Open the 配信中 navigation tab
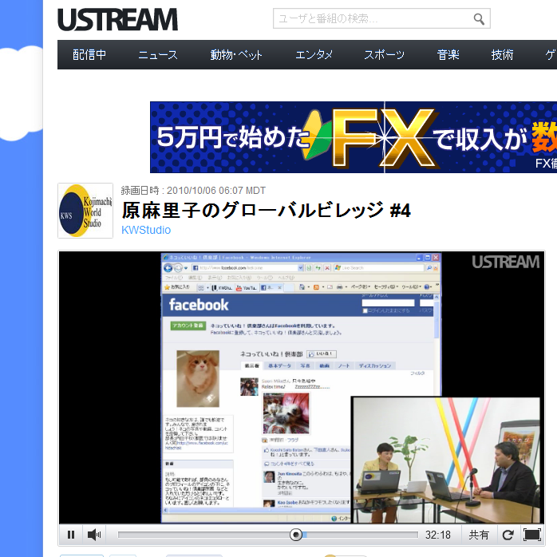557x557 pixels. (89, 55)
